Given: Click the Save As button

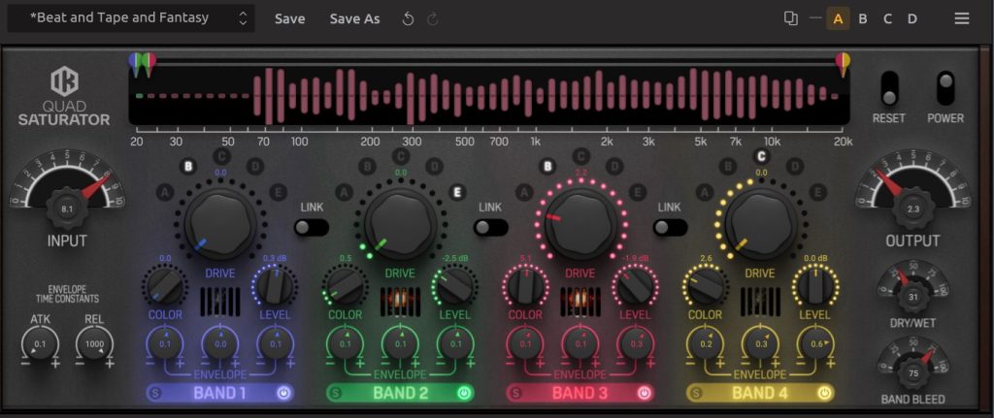Looking at the screenshot, I should pos(354,18).
